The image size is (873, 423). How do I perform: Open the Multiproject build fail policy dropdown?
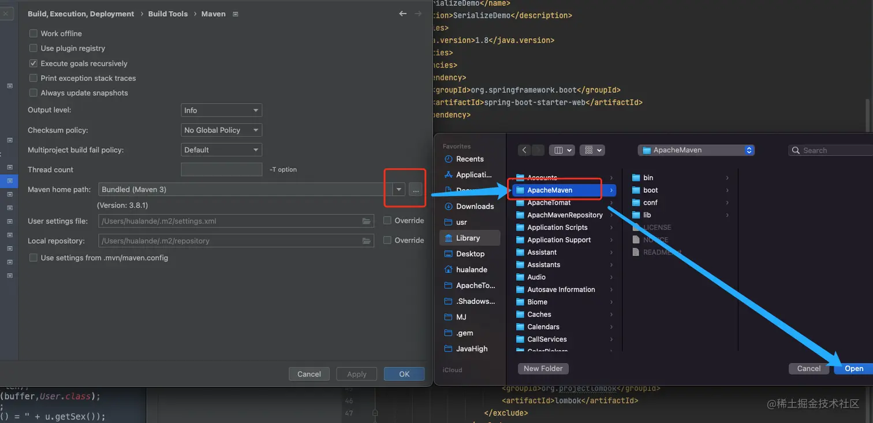click(x=221, y=150)
